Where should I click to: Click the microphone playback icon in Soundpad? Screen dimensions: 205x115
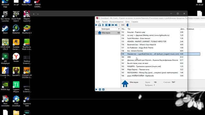(103, 25)
